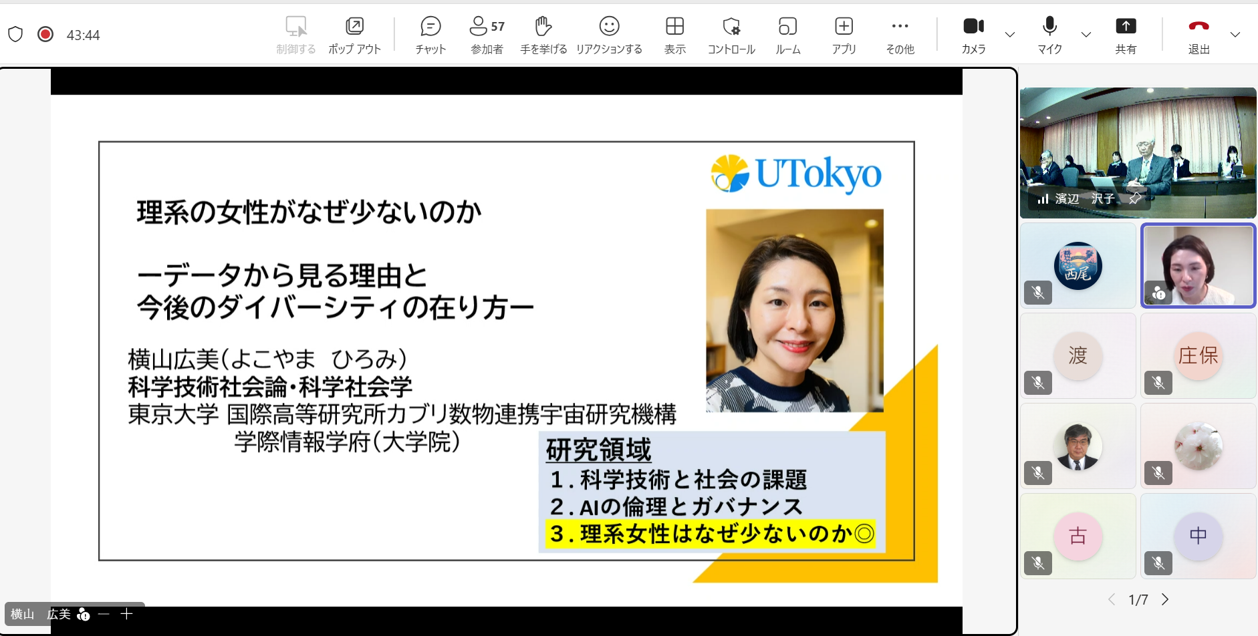Raise your hand with 手を挙げる

tap(543, 35)
